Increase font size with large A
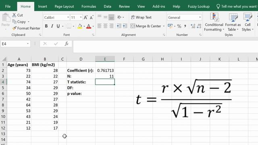This screenshot has width=258, height=145. pyautogui.click(x=85, y=17)
